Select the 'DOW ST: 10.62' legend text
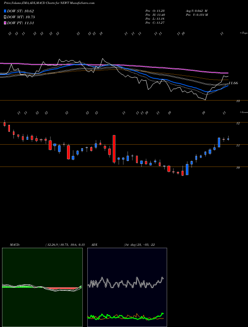 pos(20,11)
